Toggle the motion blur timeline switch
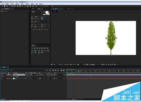Screen dimensions: 141x102 point(58,70)
